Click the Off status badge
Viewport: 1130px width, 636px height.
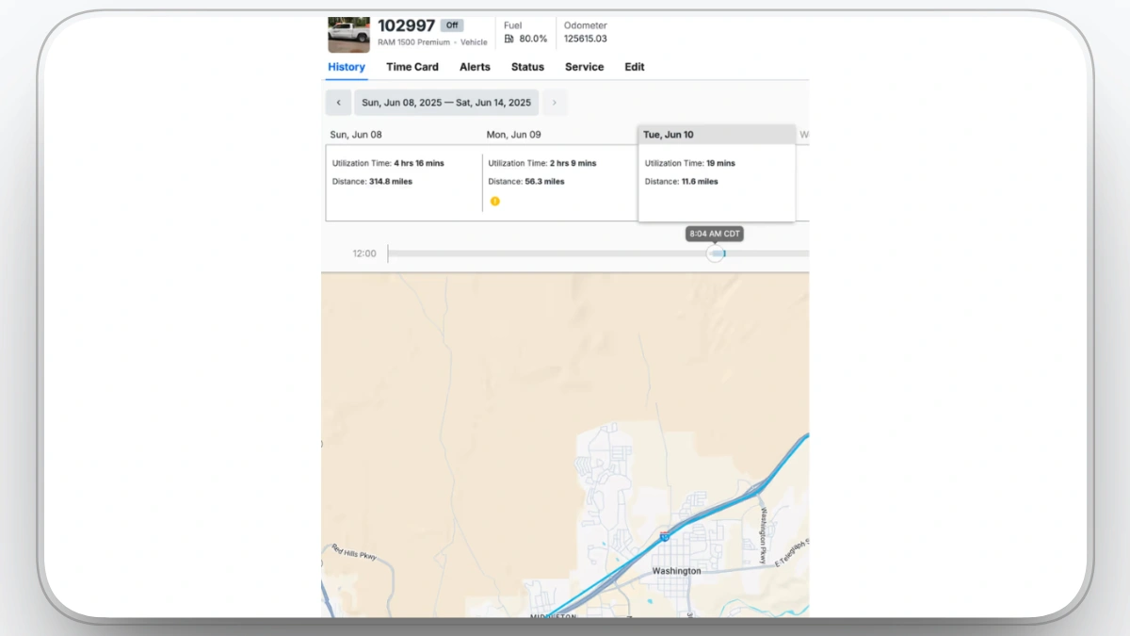(x=453, y=25)
